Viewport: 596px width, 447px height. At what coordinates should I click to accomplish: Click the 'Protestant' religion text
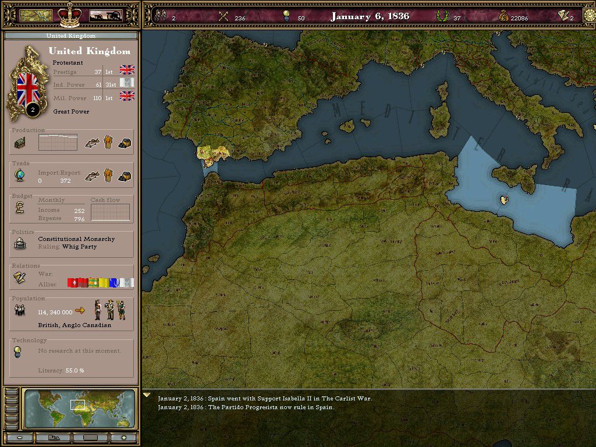(x=68, y=63)
